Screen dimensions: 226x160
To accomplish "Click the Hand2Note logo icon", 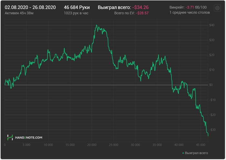I will tap(10, 138).
